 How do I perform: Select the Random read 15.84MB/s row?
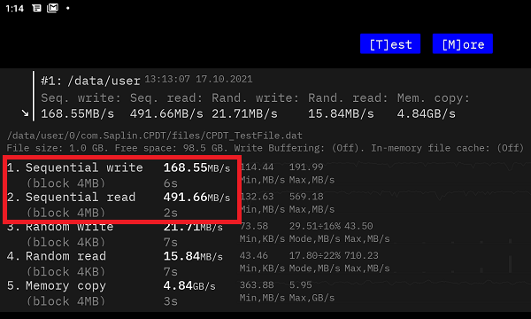click(x=115, y=263)
